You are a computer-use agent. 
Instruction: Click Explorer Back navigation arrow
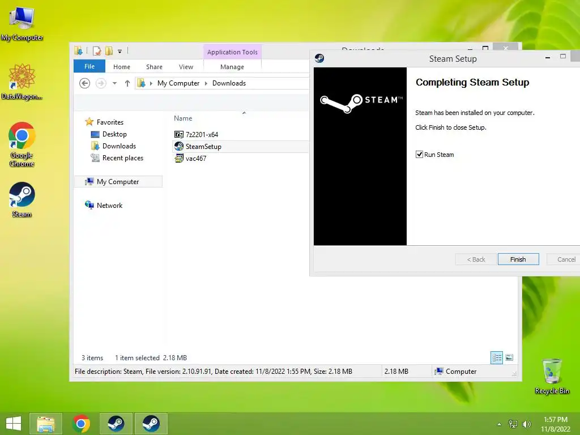coord(85,83)
